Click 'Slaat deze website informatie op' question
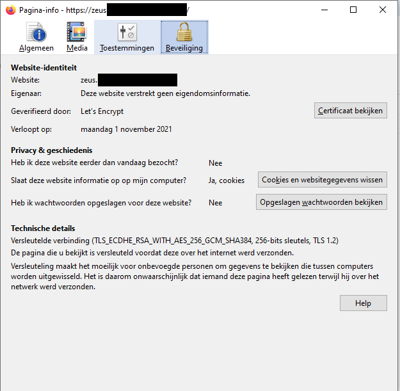400x391 pixels. [99, 180]
